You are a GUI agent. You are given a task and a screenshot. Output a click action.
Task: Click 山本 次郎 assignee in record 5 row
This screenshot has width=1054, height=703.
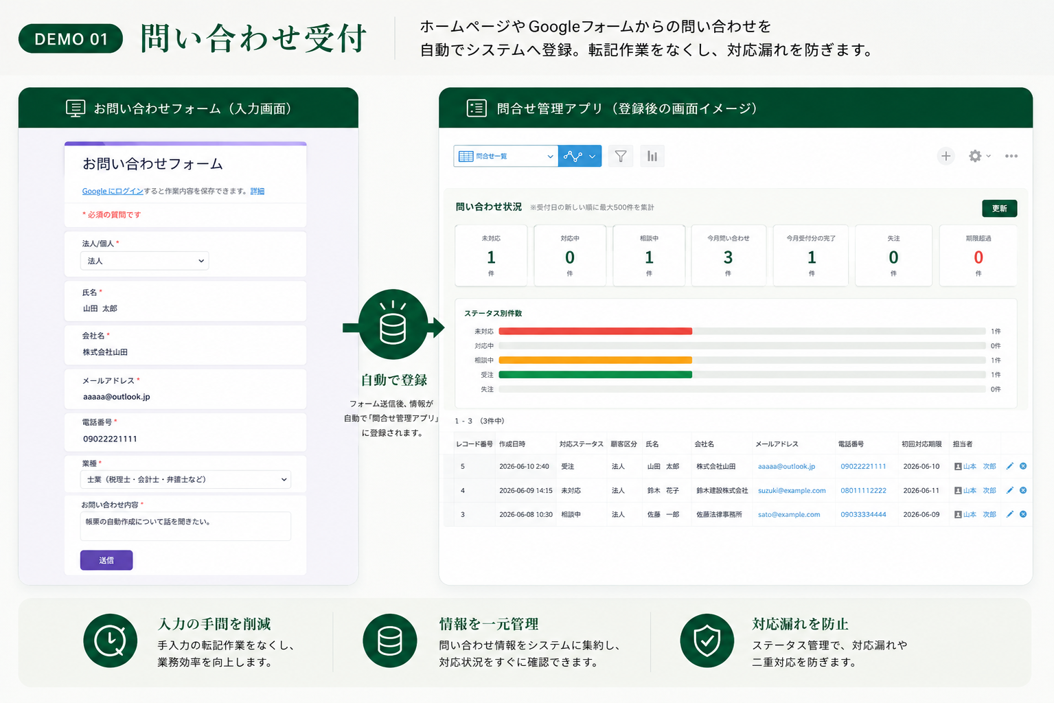point(979,466)
